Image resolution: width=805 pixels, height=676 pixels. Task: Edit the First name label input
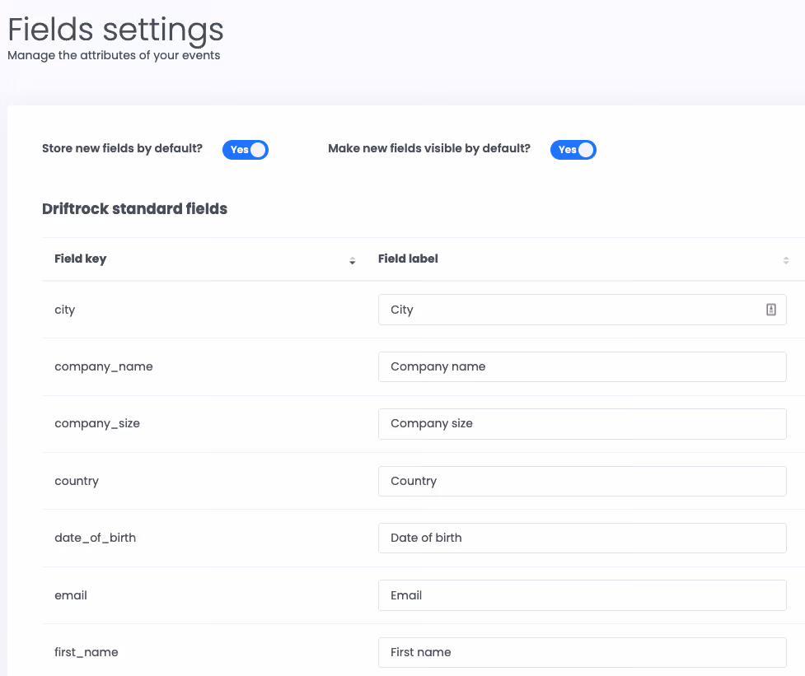pos(583,652)
